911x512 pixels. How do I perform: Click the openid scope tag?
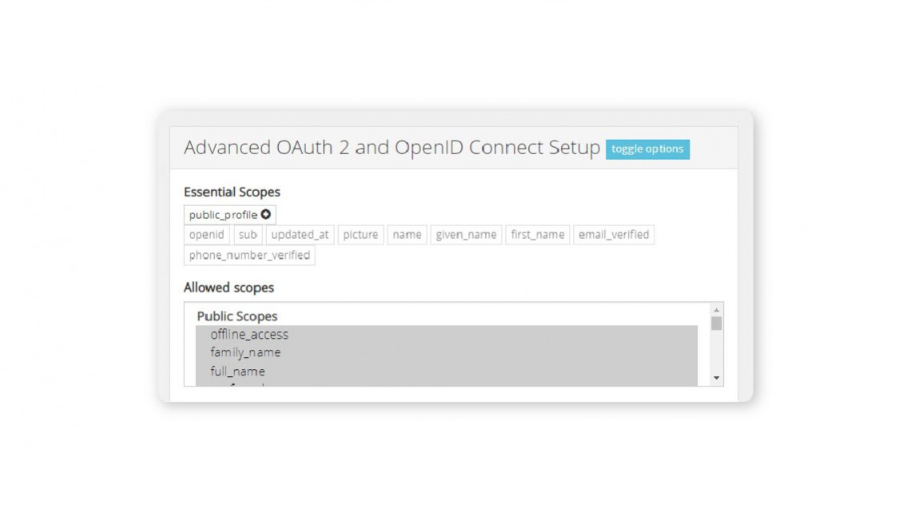207,235
